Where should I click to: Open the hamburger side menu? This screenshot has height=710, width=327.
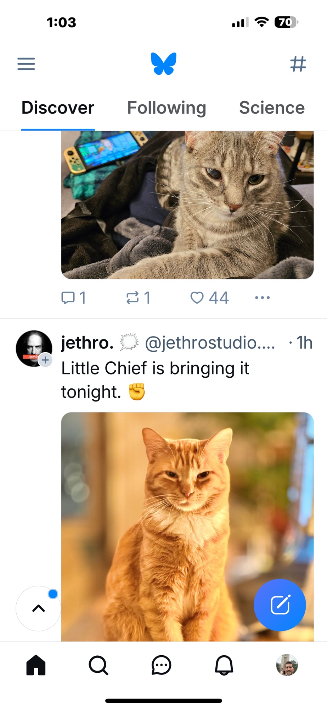point(26,64)
